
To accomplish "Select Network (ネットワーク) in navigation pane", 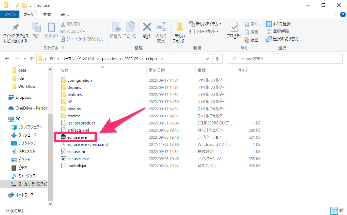I will (21, 195).
